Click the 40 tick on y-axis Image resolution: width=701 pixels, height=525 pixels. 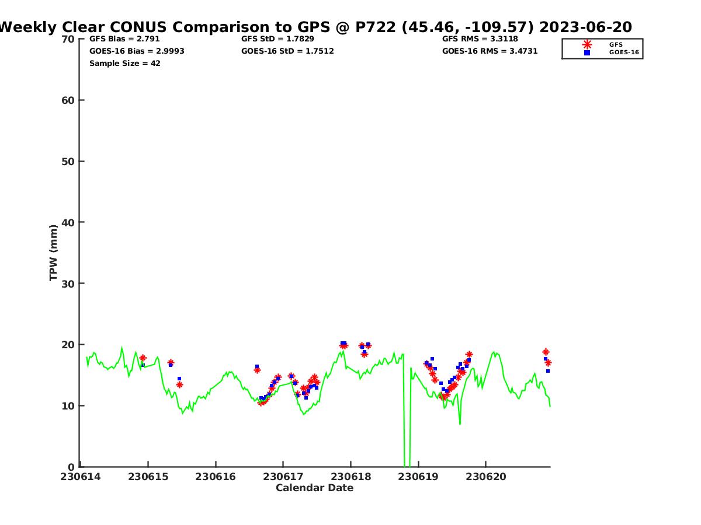pos(68,222)
